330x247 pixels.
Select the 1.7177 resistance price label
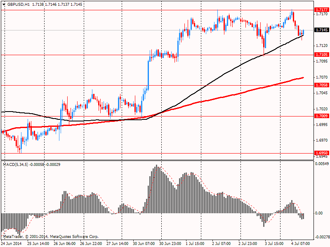click(x=321, y=9)
